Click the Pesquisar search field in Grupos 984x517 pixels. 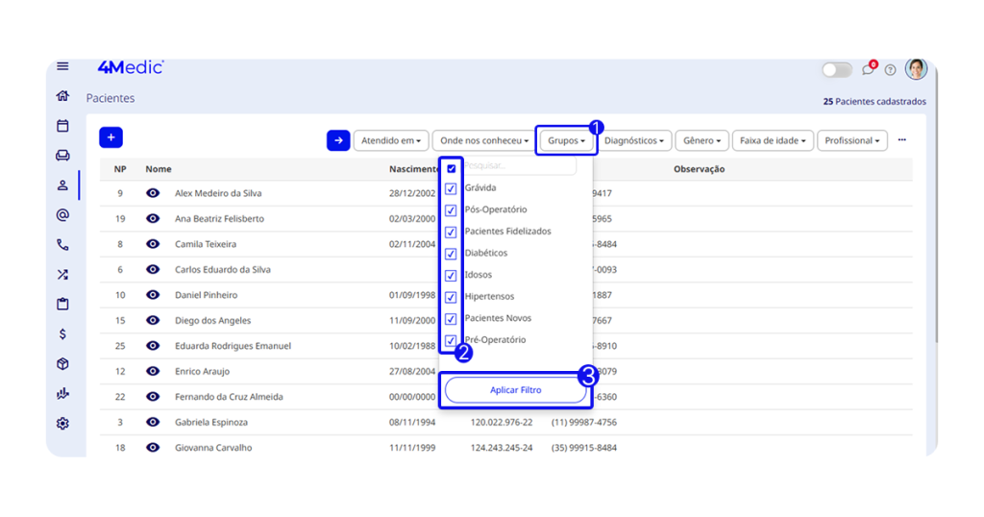point(519,167)
